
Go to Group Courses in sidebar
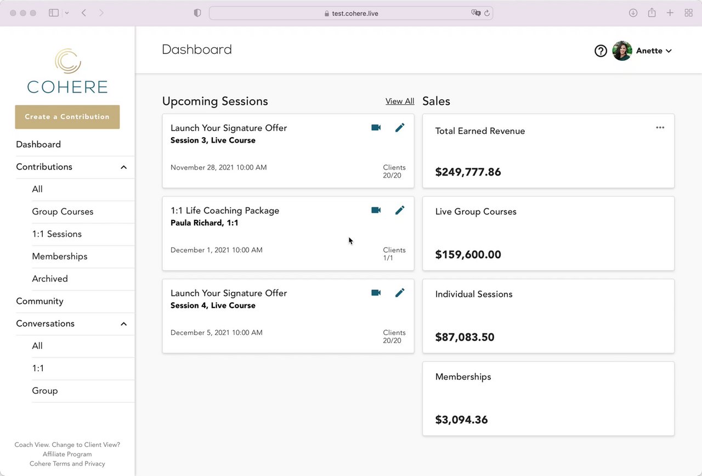tap(63, 212)
